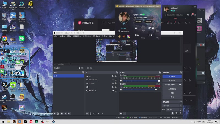Viewport: 220px width, 124px height.
Task: Open OBS 工具 menu
Action: (x=105, y=36)
